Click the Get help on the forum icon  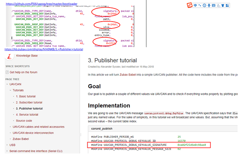[7, 72]
